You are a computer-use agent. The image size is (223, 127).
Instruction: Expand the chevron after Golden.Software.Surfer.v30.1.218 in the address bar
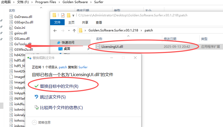[141, 30]
